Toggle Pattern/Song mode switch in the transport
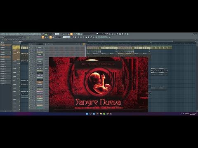This screenshot has width=198, height=148. tap(46, 34)
